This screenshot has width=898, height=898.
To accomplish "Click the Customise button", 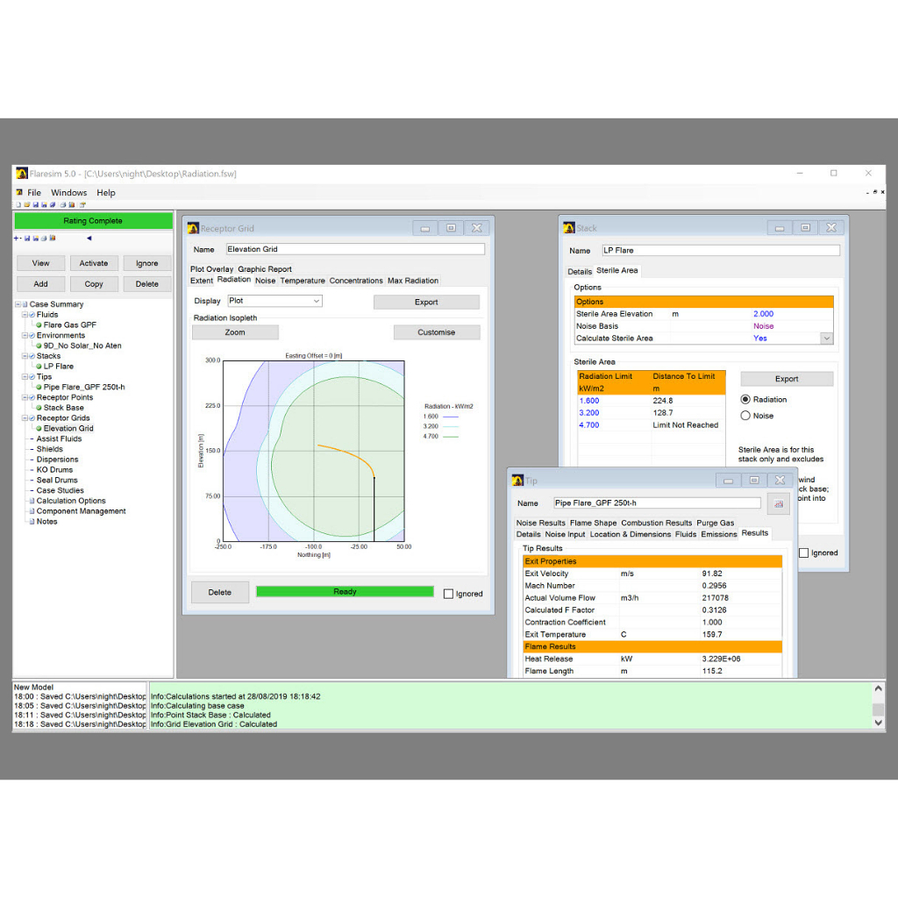I will [436, 332].
